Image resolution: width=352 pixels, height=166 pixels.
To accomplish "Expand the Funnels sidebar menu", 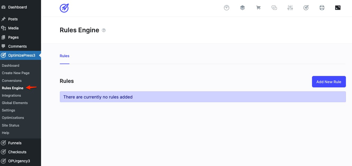I will click(x=15, y=143).
